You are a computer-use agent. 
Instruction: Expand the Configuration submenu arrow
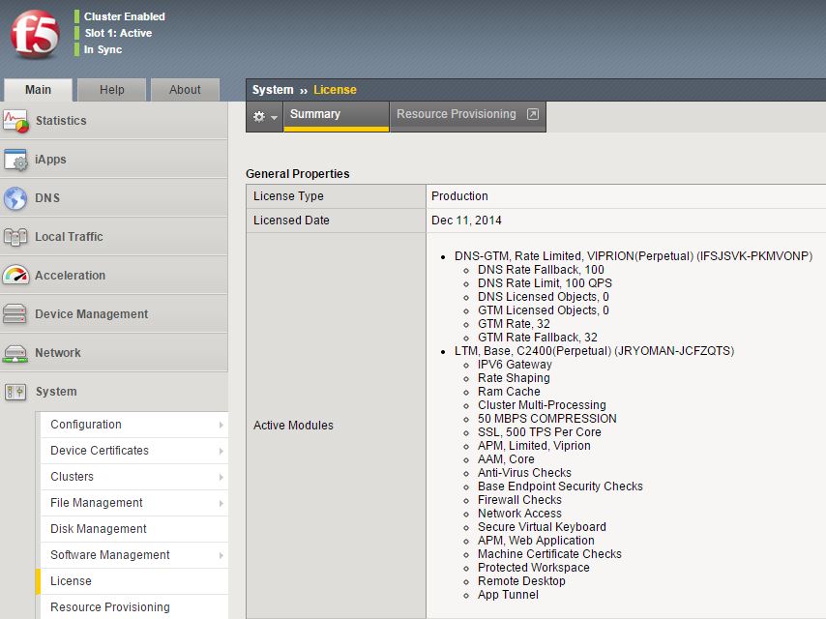click(221, 425)
